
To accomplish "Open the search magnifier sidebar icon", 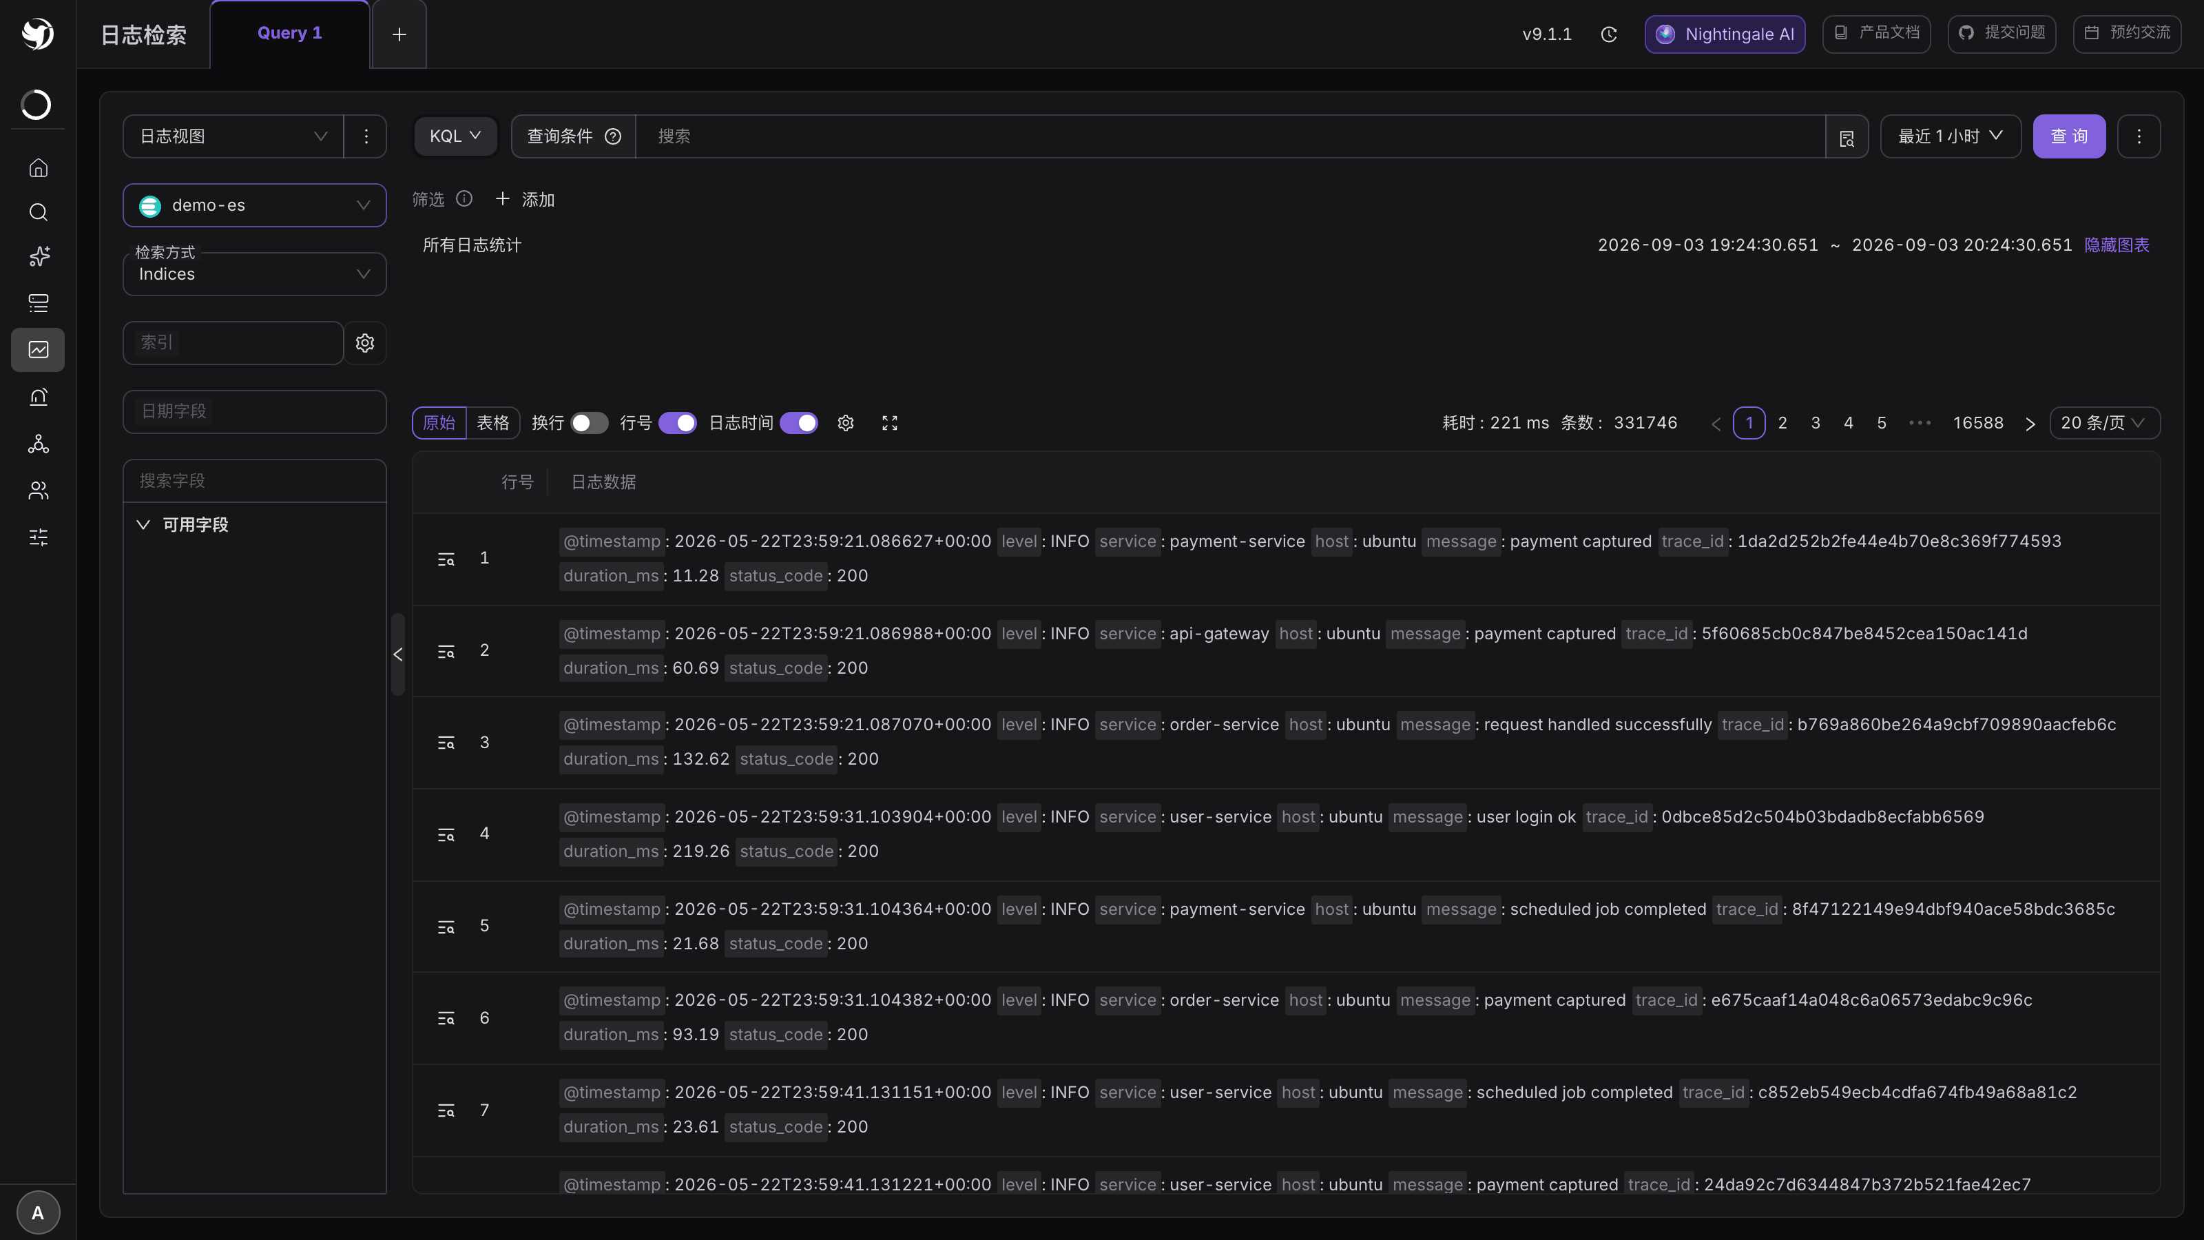I will point(39,212).
